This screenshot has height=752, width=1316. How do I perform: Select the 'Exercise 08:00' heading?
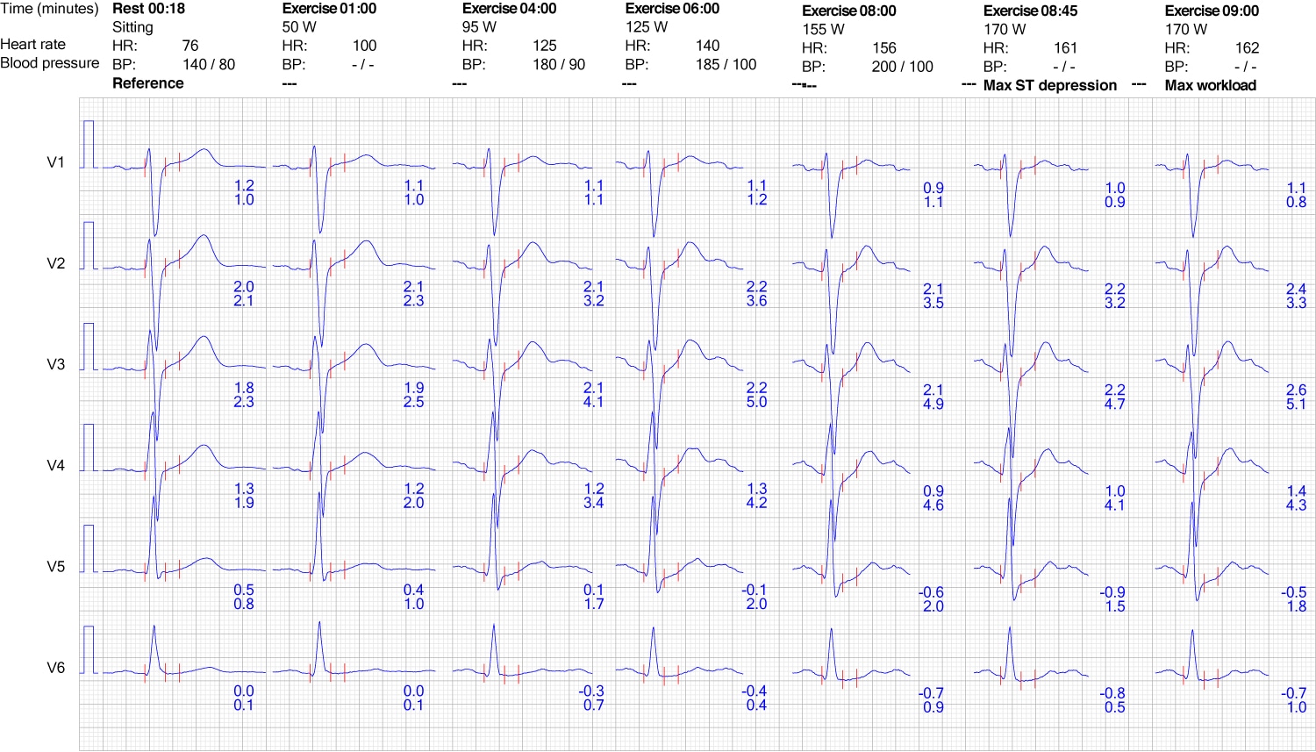(849, 11)
